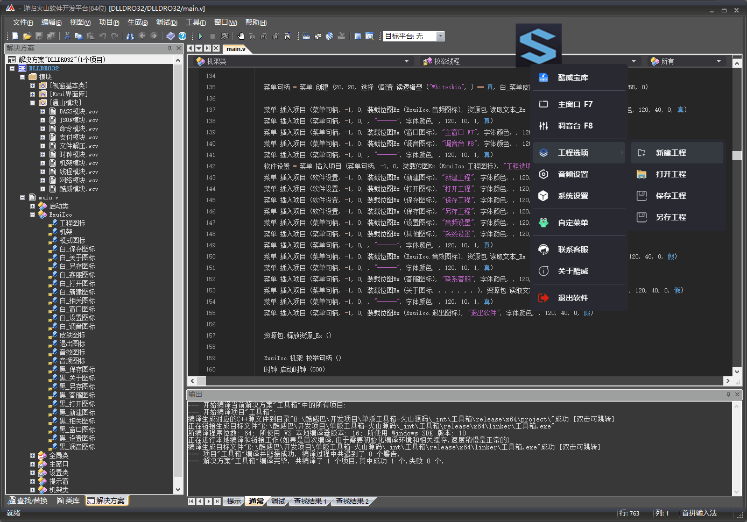Select 另存工程 in submenu
747x522 pixels.
(677, 217)
